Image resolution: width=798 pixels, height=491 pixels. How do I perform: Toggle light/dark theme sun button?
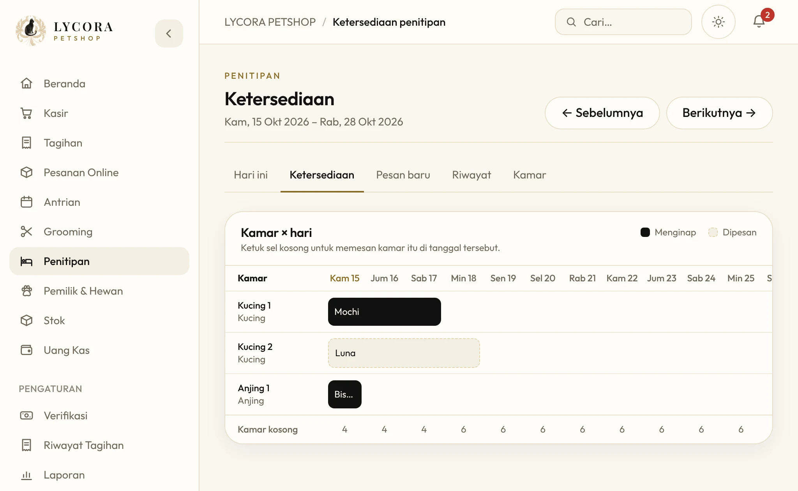pos(718,22)
